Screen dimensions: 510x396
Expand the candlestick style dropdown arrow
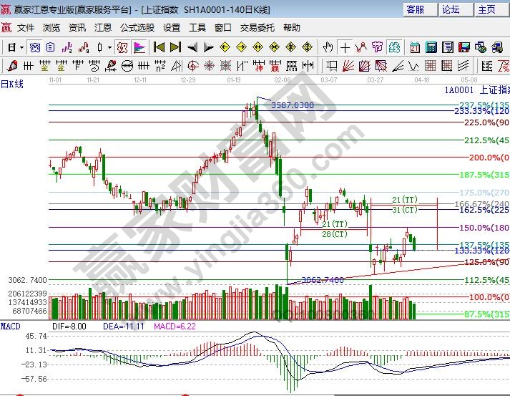click(109, 47)
